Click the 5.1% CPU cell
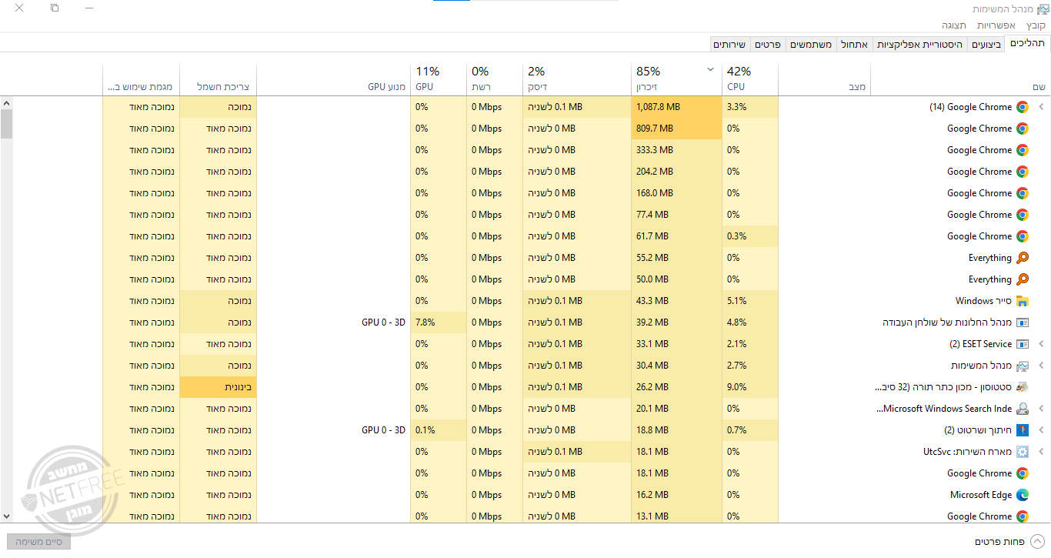 pyautogui.click(x=751, y=301)
